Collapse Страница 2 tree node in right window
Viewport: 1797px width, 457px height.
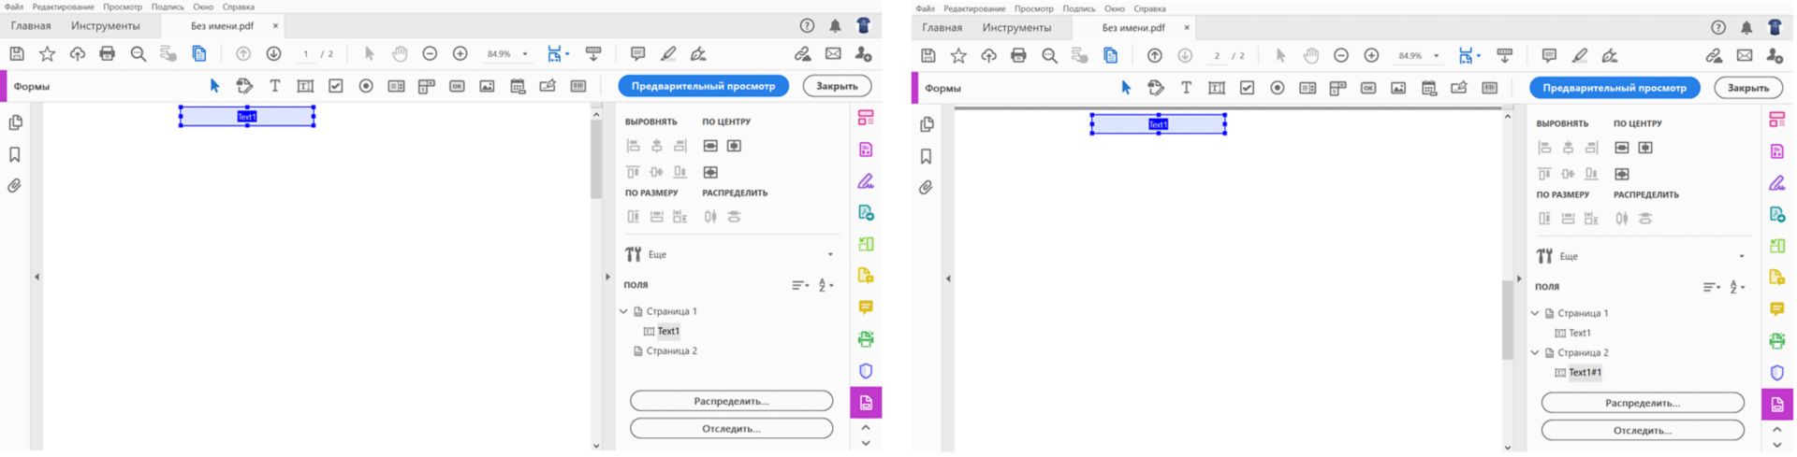tap(1535, 352)
